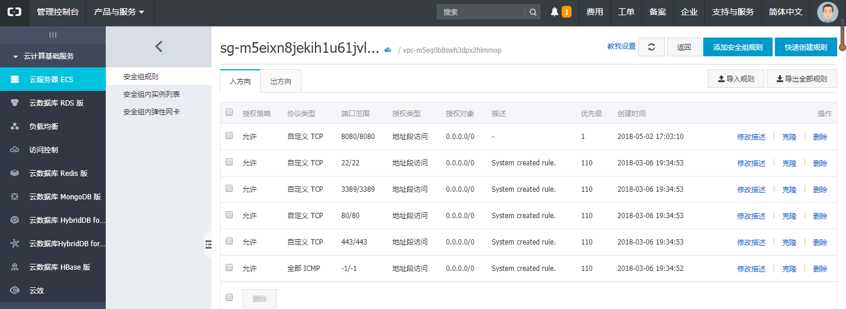Collapse the sidebar with the three-line handle

coord(53,35)
